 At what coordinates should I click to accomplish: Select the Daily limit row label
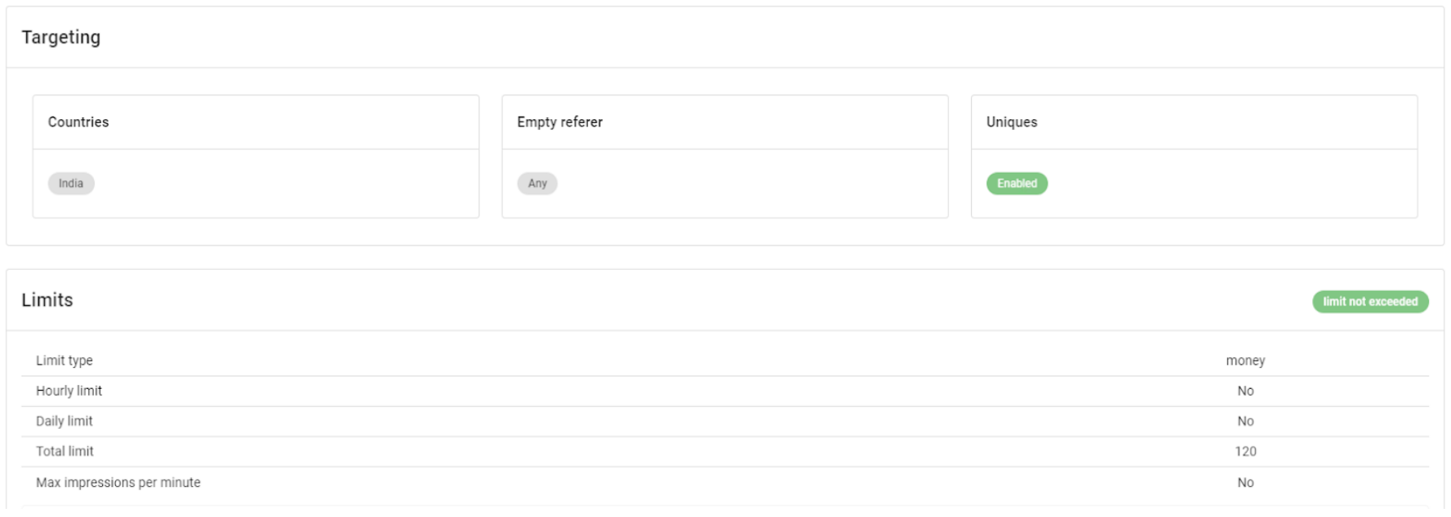coord(65,421)
